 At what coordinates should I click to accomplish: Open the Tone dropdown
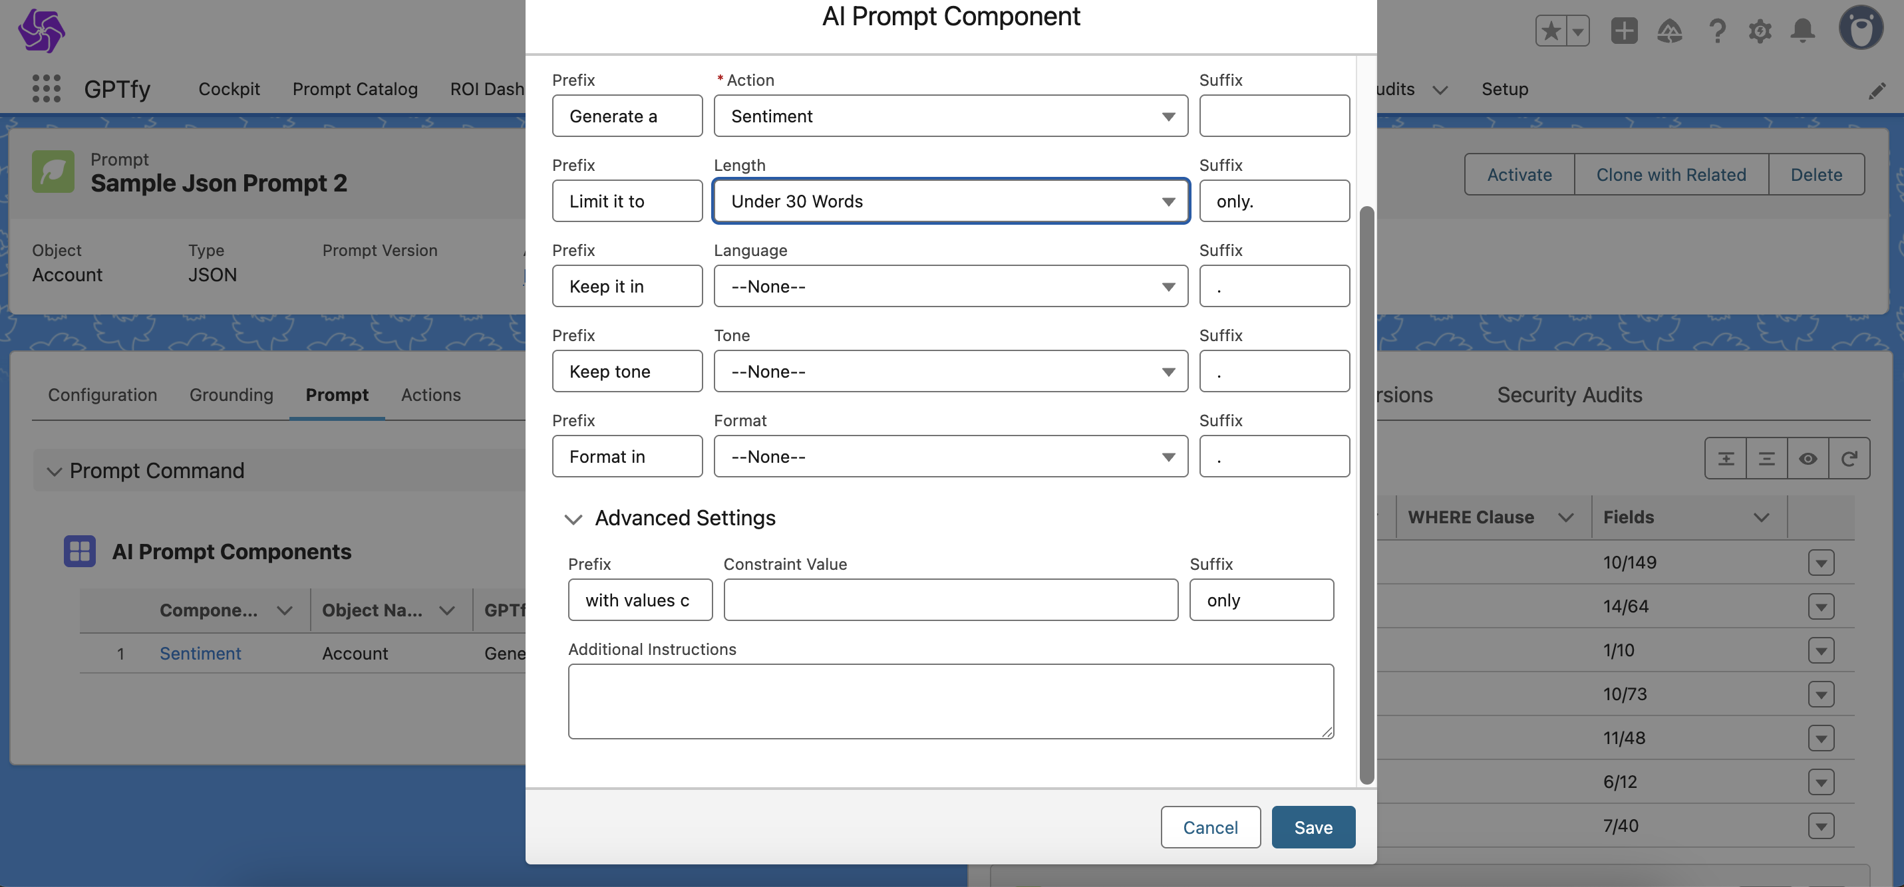click(951, 371)
